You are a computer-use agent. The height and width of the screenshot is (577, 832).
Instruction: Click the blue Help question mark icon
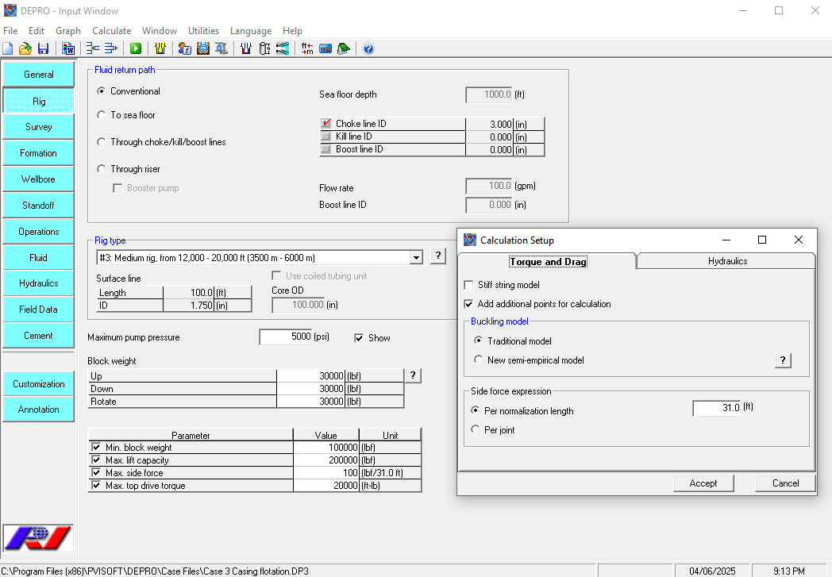(368, 48)
